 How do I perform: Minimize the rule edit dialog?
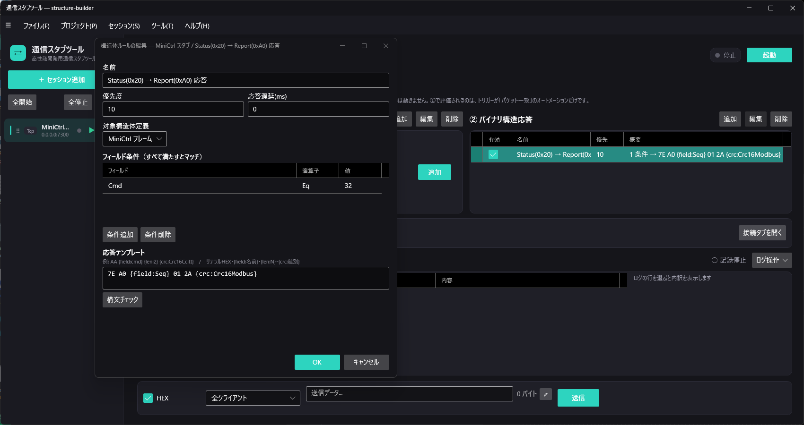pos(342,46)
